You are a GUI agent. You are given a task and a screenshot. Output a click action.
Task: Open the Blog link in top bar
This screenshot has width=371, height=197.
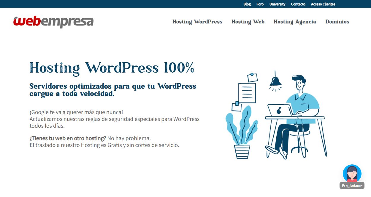point(247,4)
